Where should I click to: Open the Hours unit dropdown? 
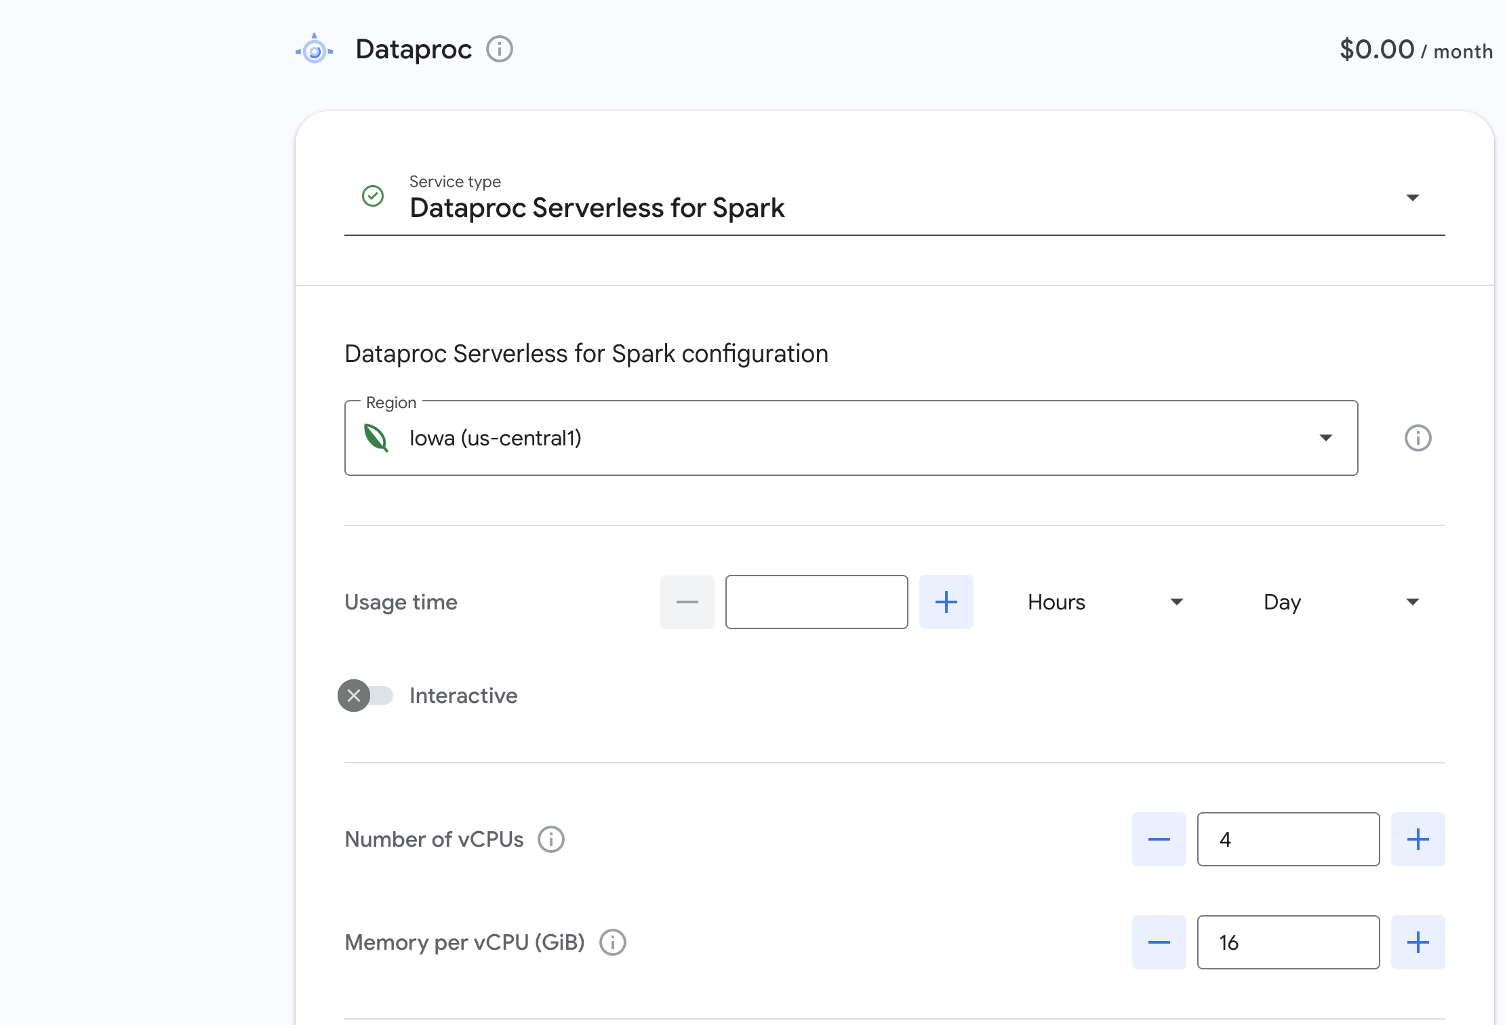click(x=1106, y=602)
